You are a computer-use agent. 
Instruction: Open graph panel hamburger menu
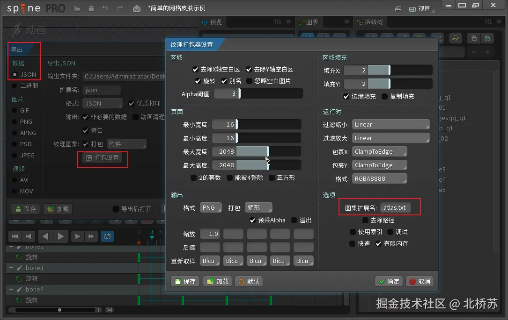pyautogui.click(x=346, y=22)
